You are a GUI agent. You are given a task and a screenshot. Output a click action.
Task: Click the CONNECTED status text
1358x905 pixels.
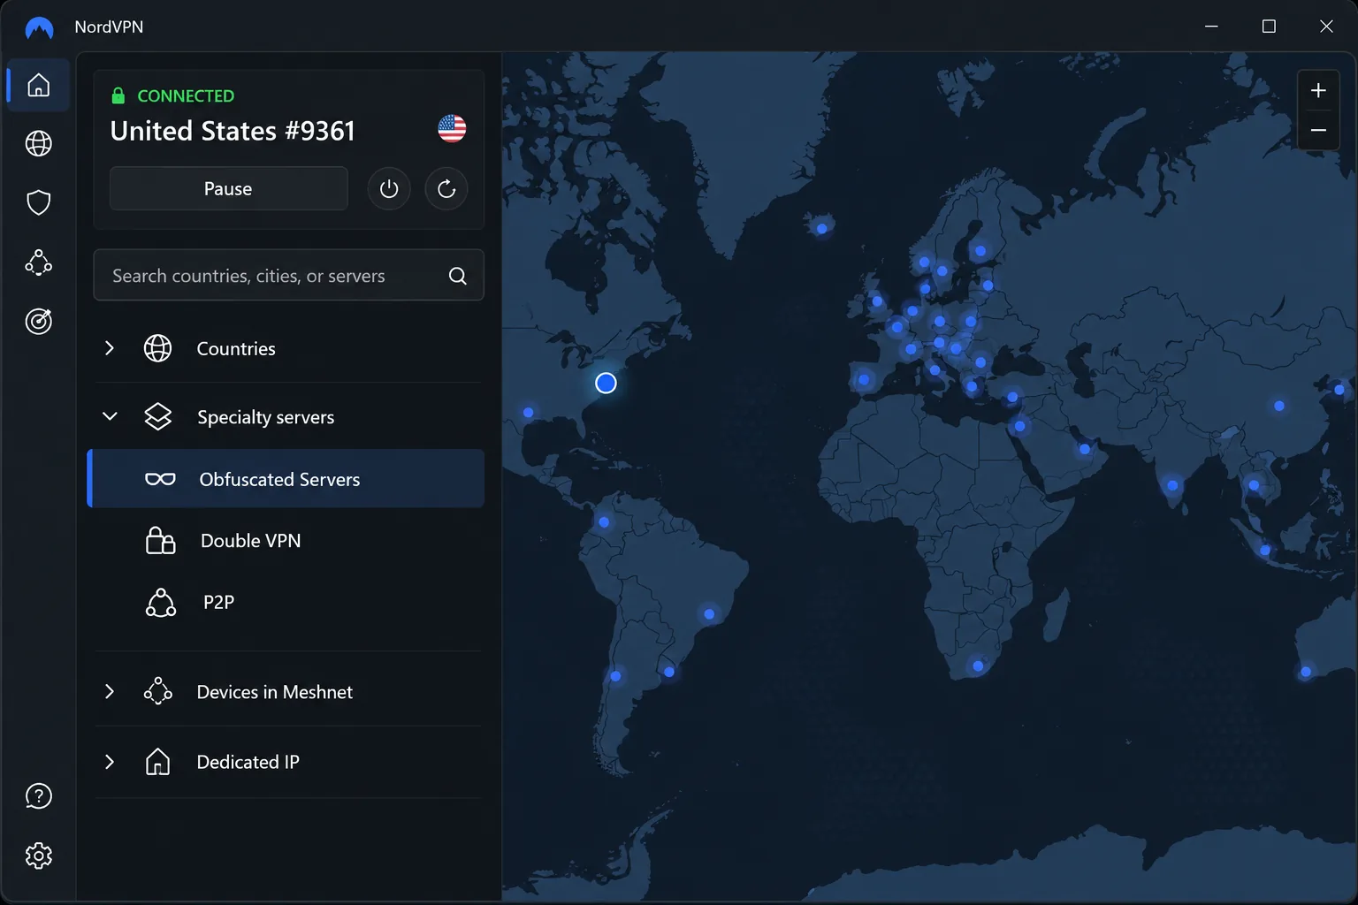click(x=186, y=95)
